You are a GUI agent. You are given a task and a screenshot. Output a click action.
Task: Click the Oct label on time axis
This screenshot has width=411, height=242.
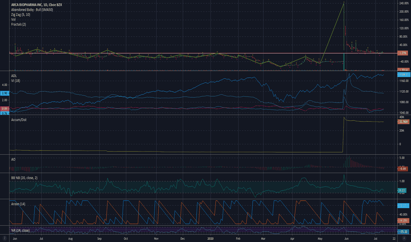point(126,238)
